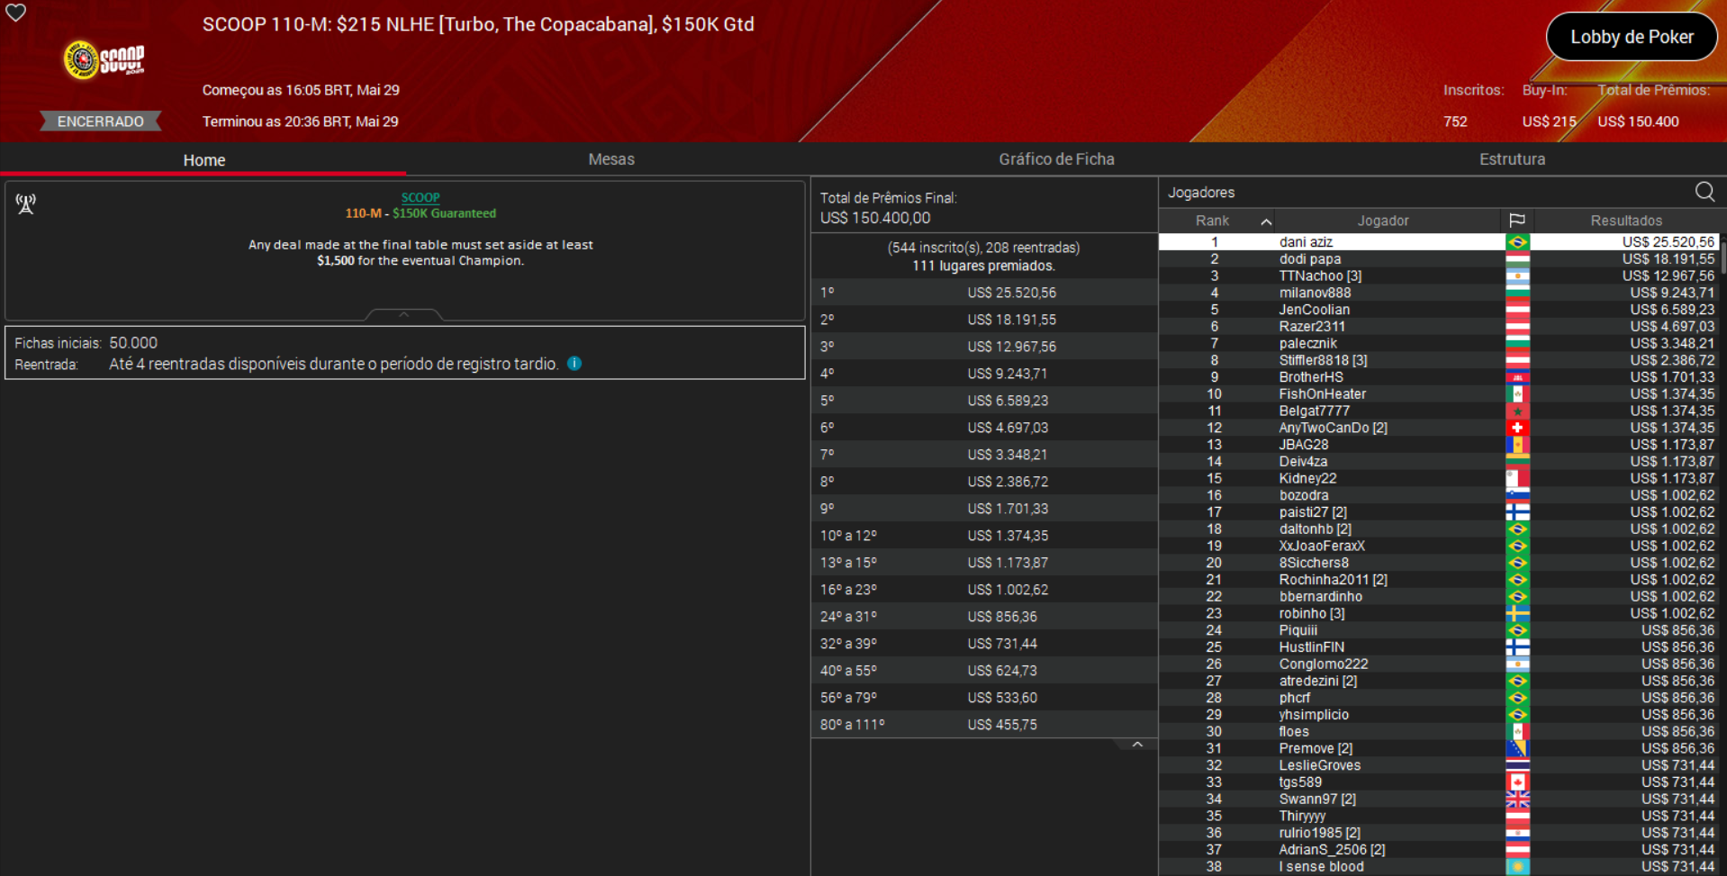Image resolution: width=1727 pixels, height=876 pixels.
Task: Click the 1º prize row US$ 25.520,56
Action: pyautogui.click(x=984, y=293)
